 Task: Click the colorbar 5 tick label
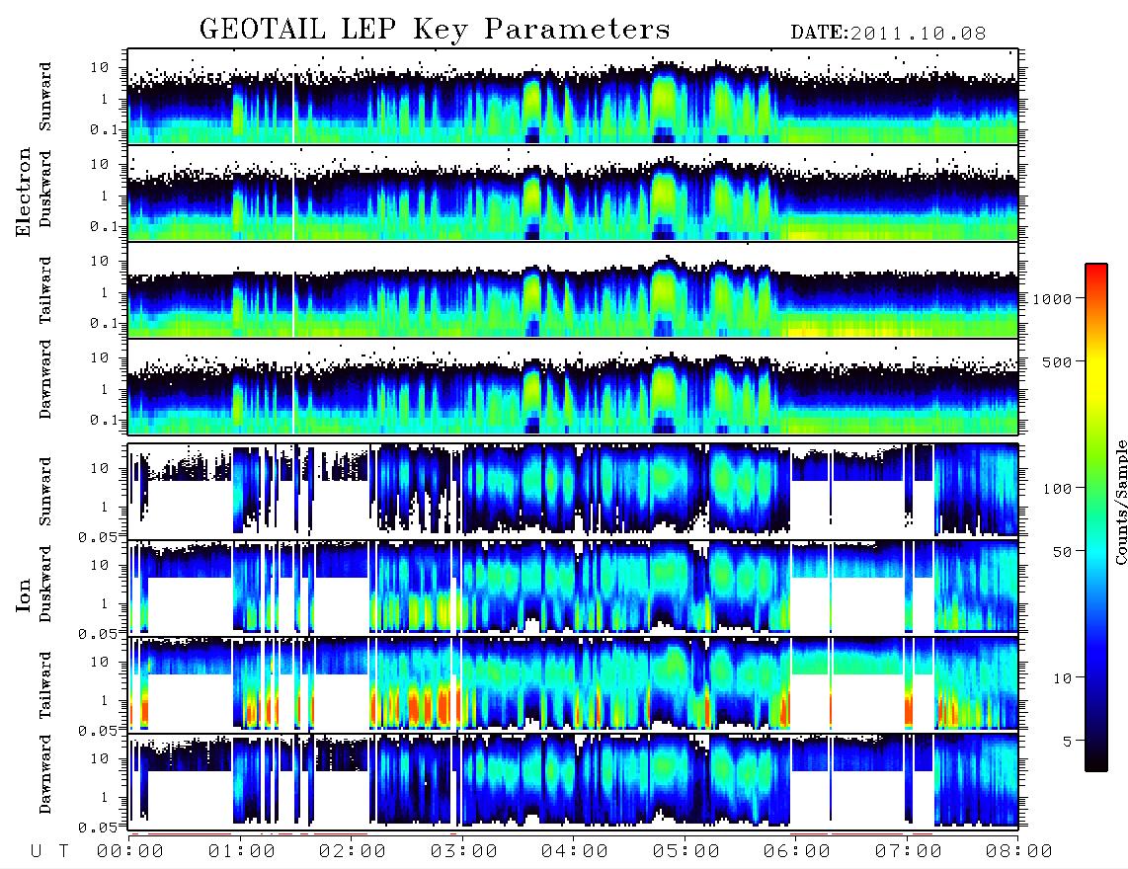pos(1068,742)
